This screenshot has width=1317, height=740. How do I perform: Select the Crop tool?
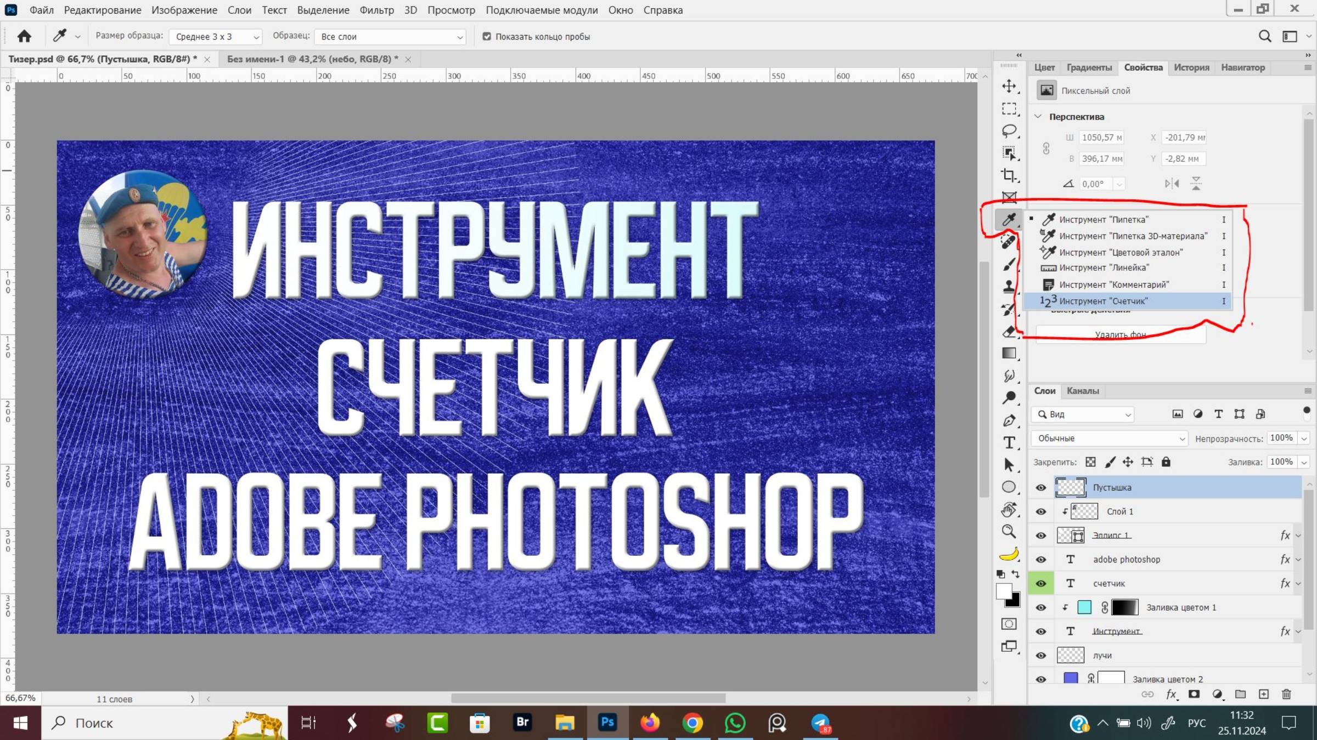point(1009,175)
